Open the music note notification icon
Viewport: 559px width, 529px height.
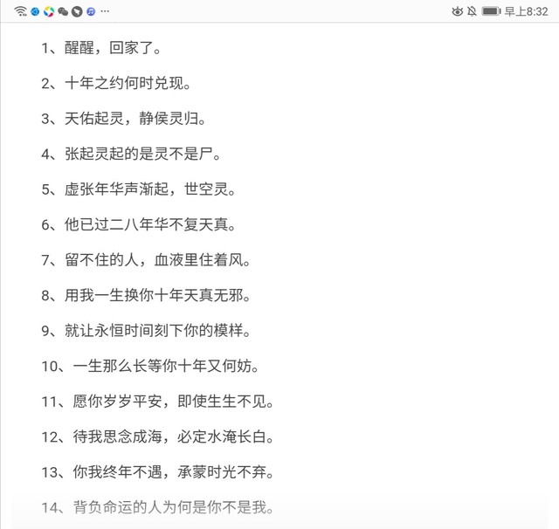pos(90,10)
